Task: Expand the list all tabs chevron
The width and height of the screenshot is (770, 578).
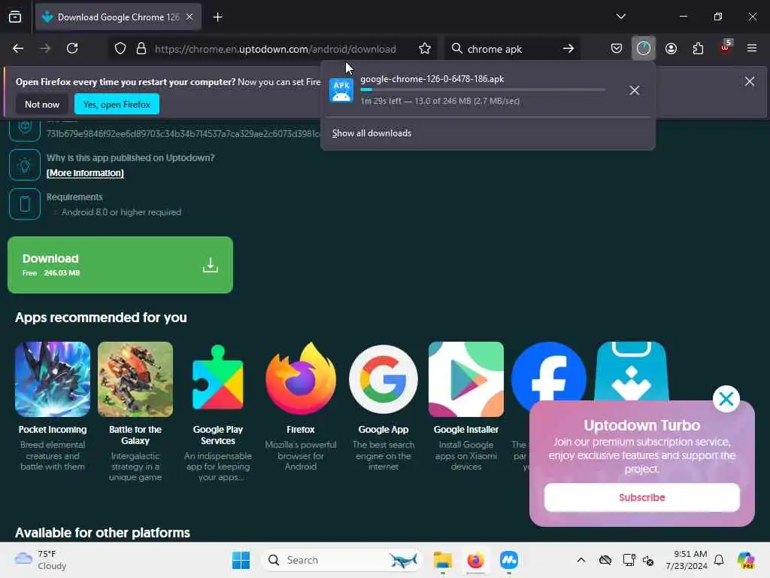Action: pos(620,17)
